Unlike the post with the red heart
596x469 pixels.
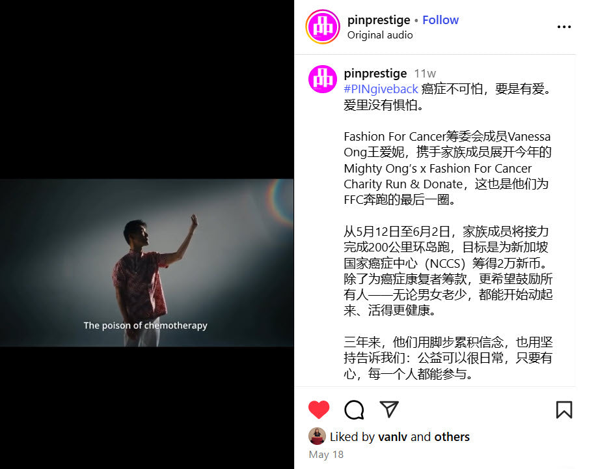(319, 410)
